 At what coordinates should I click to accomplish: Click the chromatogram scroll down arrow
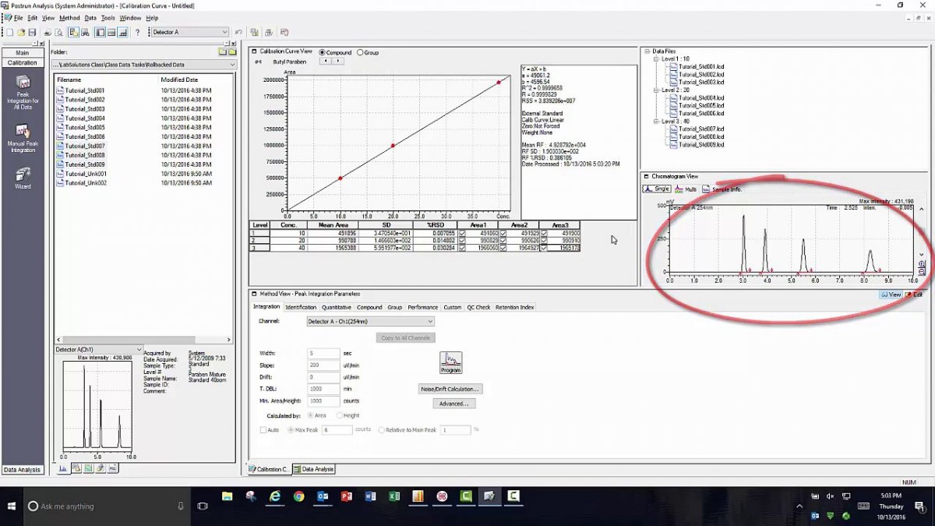[x=922, y=255]
